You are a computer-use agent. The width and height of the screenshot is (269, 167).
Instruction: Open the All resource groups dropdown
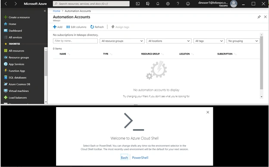click(x=122, y=41)
